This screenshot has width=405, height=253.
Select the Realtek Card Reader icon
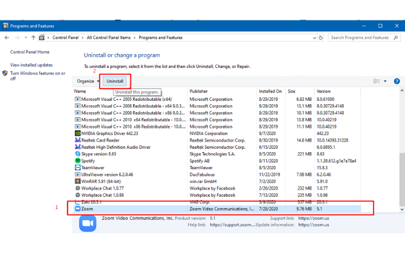(77, 140)
